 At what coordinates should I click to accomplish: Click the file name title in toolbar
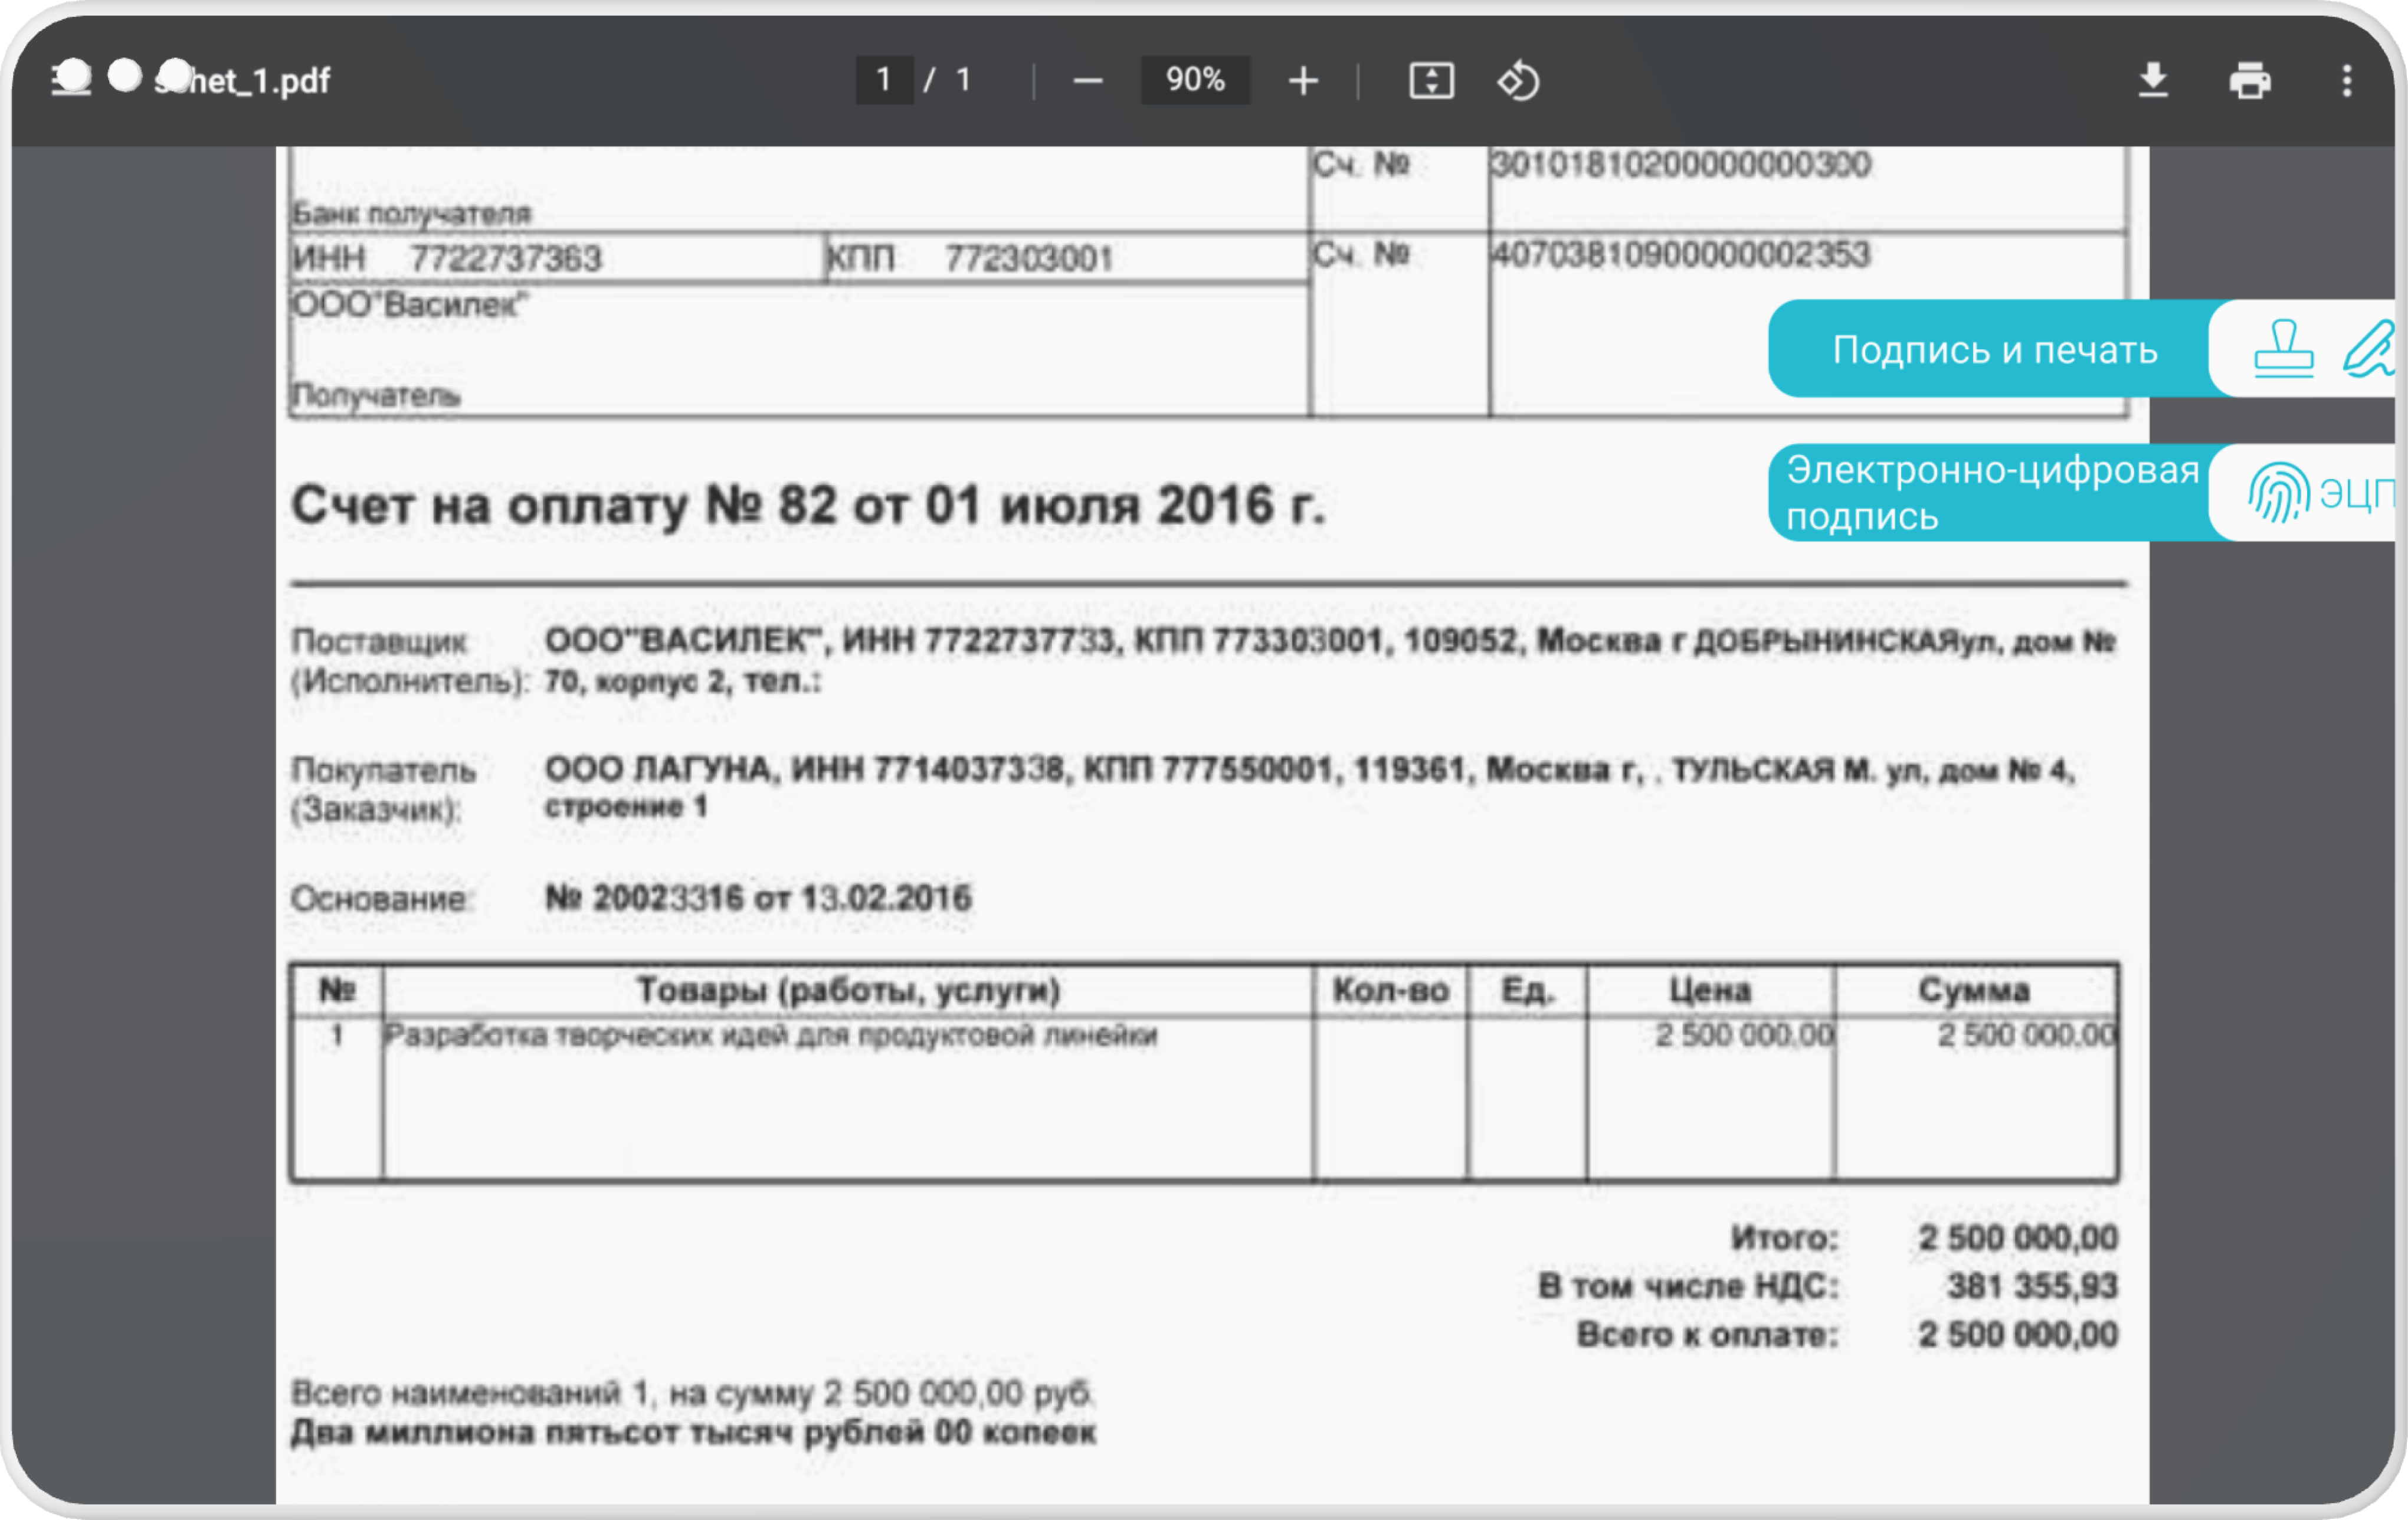click(242, 80)
